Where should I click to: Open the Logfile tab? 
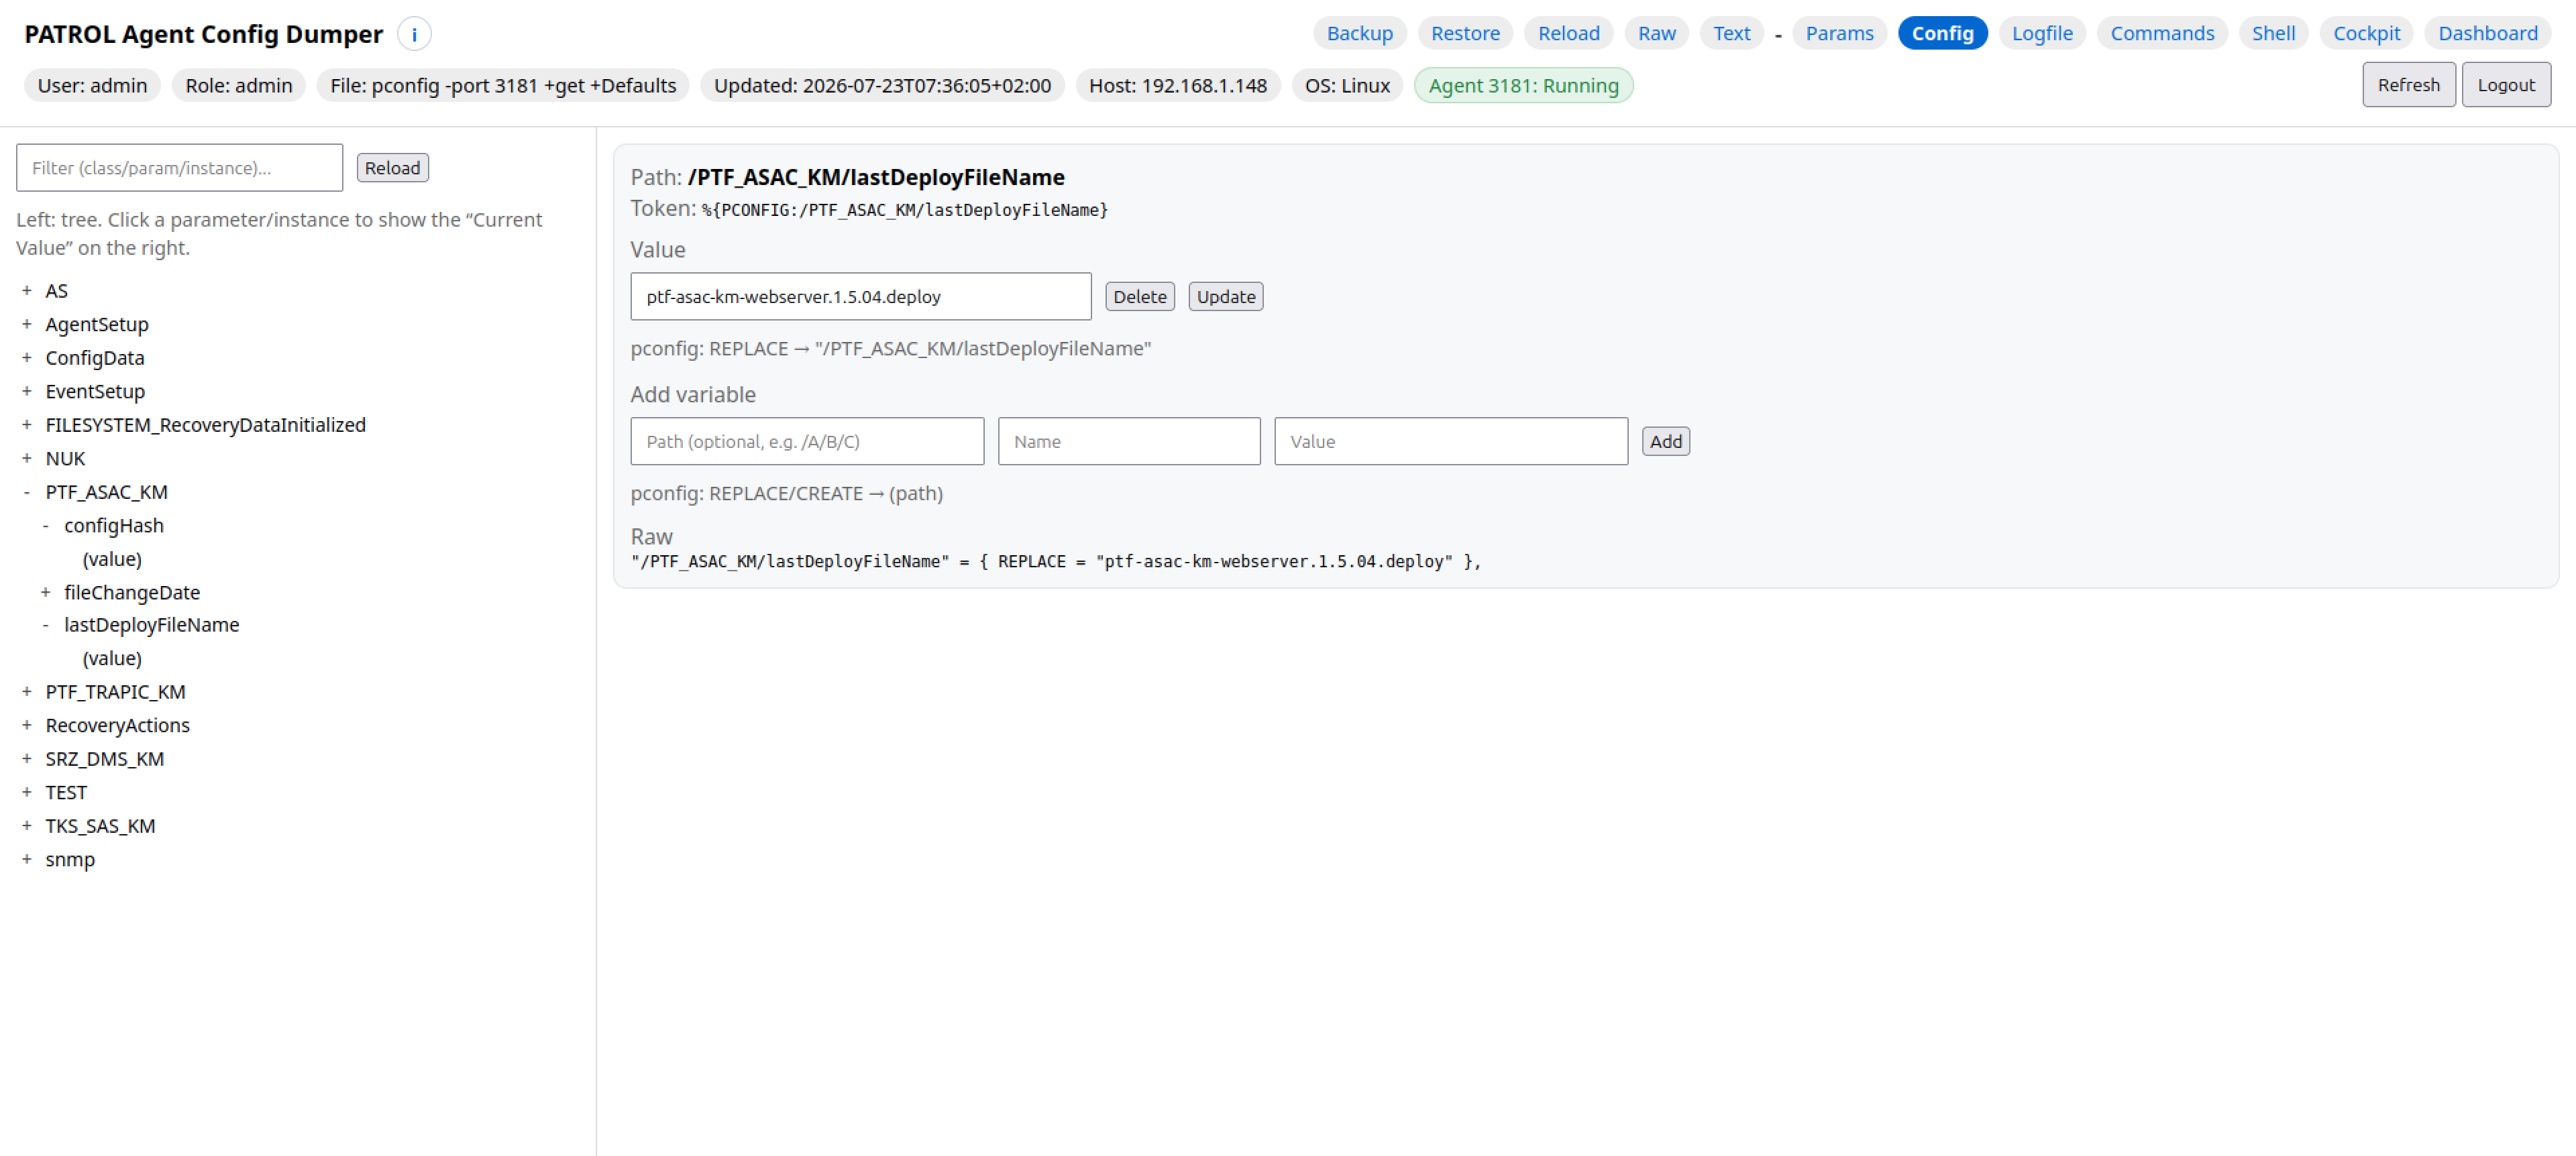point(2042,33)
